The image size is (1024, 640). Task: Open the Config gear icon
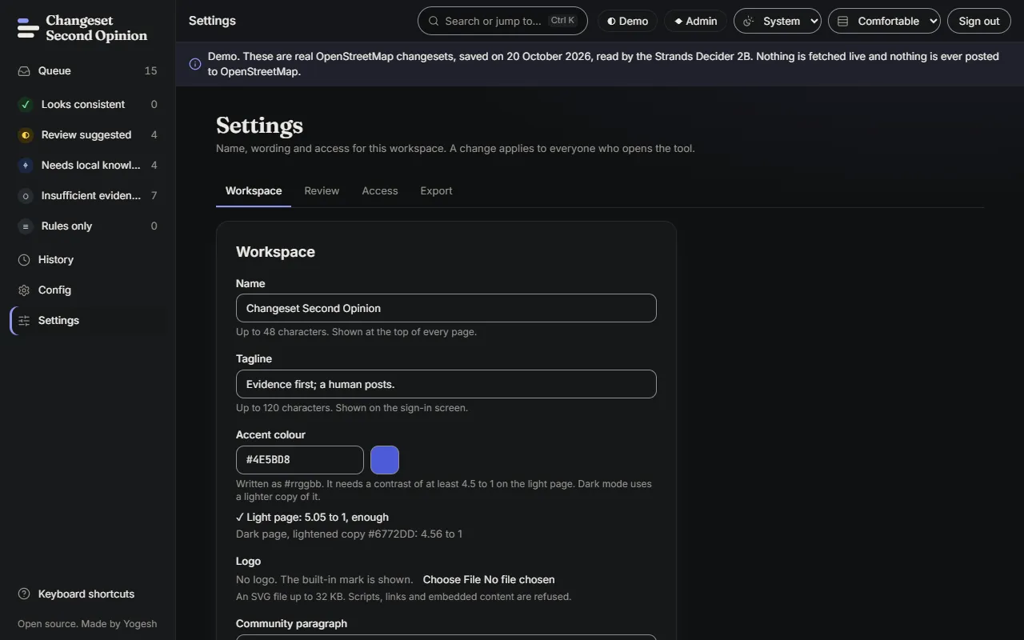(x=24, y=290)
